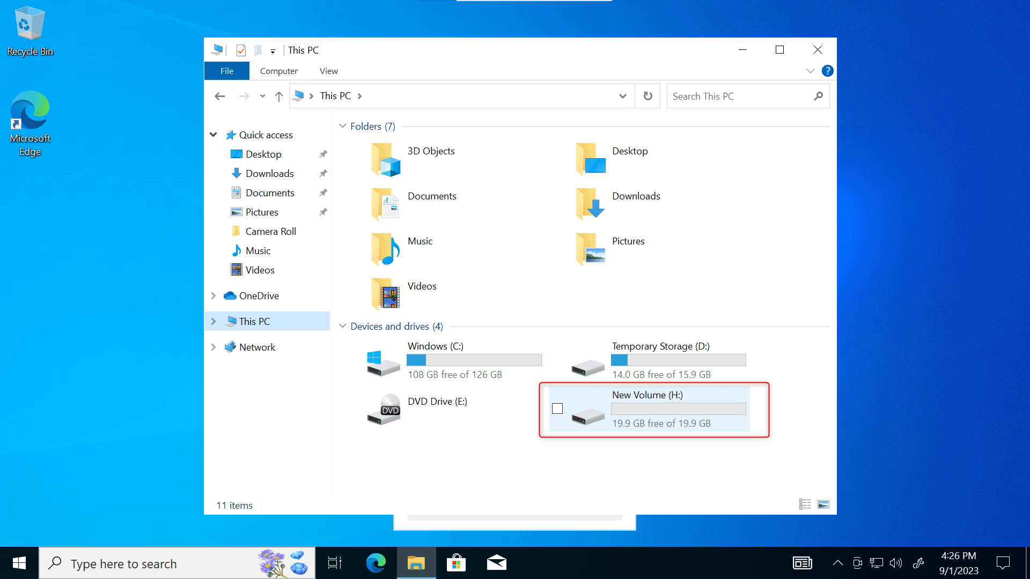The height and width of the screenshot is (579, 1030).
Task: Expand the OneDrive tree node
Action: pyautogui.click(x=214, y=296)
